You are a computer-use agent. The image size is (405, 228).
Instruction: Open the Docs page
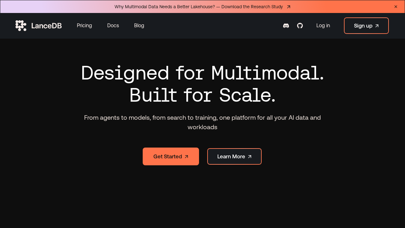[113, 26]
